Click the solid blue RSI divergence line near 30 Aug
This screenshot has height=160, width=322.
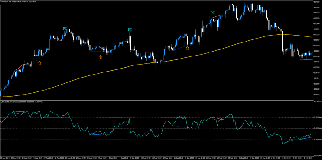[97, 134]
